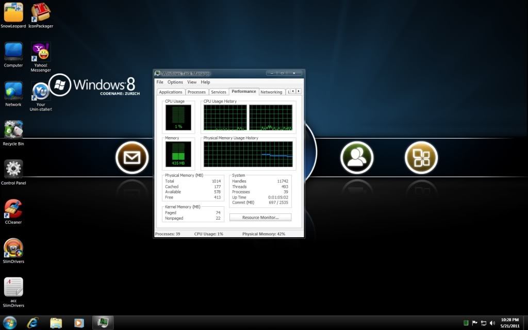
Task: Click the green CPU meter tray icon
Action: [x=466, y=323]
